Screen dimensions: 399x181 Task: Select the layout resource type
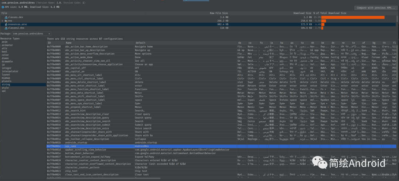[6, 75]
